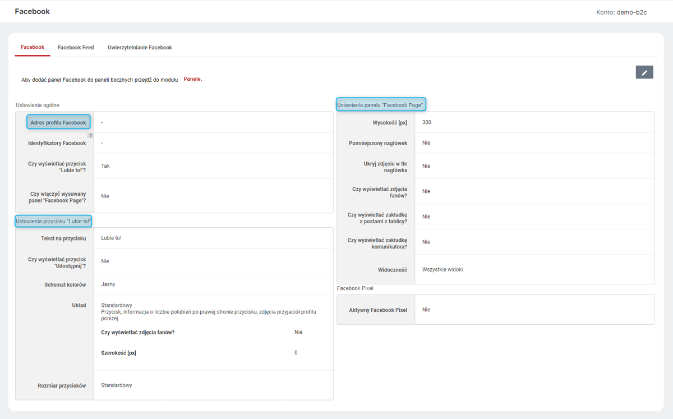Click the Konto: demo-b2c account text
The width and height of the screenshot is (673, 419).
(621, 12)
